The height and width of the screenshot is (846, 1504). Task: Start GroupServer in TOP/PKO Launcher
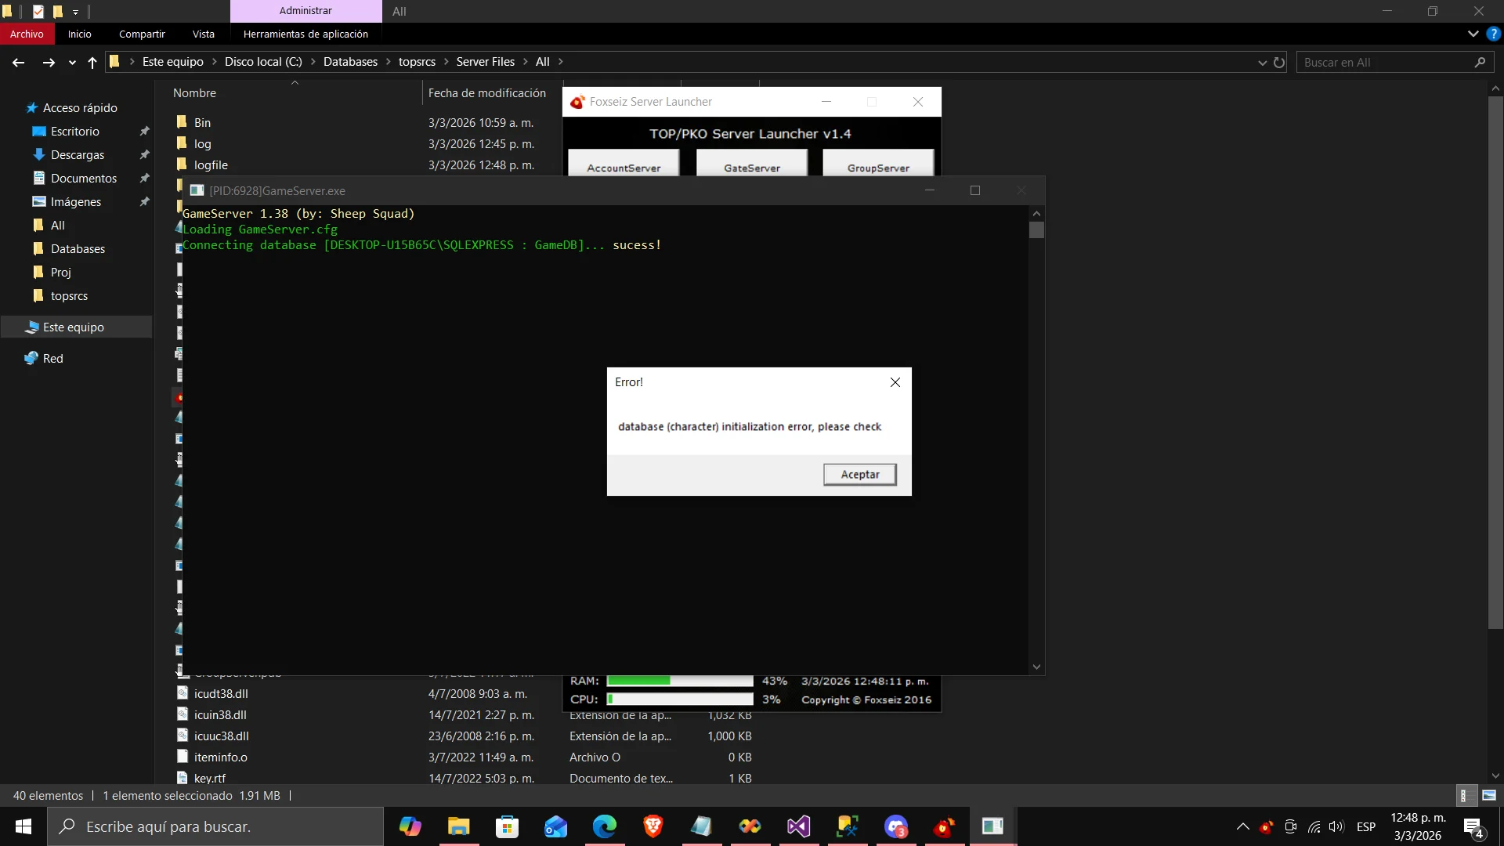click(x=877, y=167)
